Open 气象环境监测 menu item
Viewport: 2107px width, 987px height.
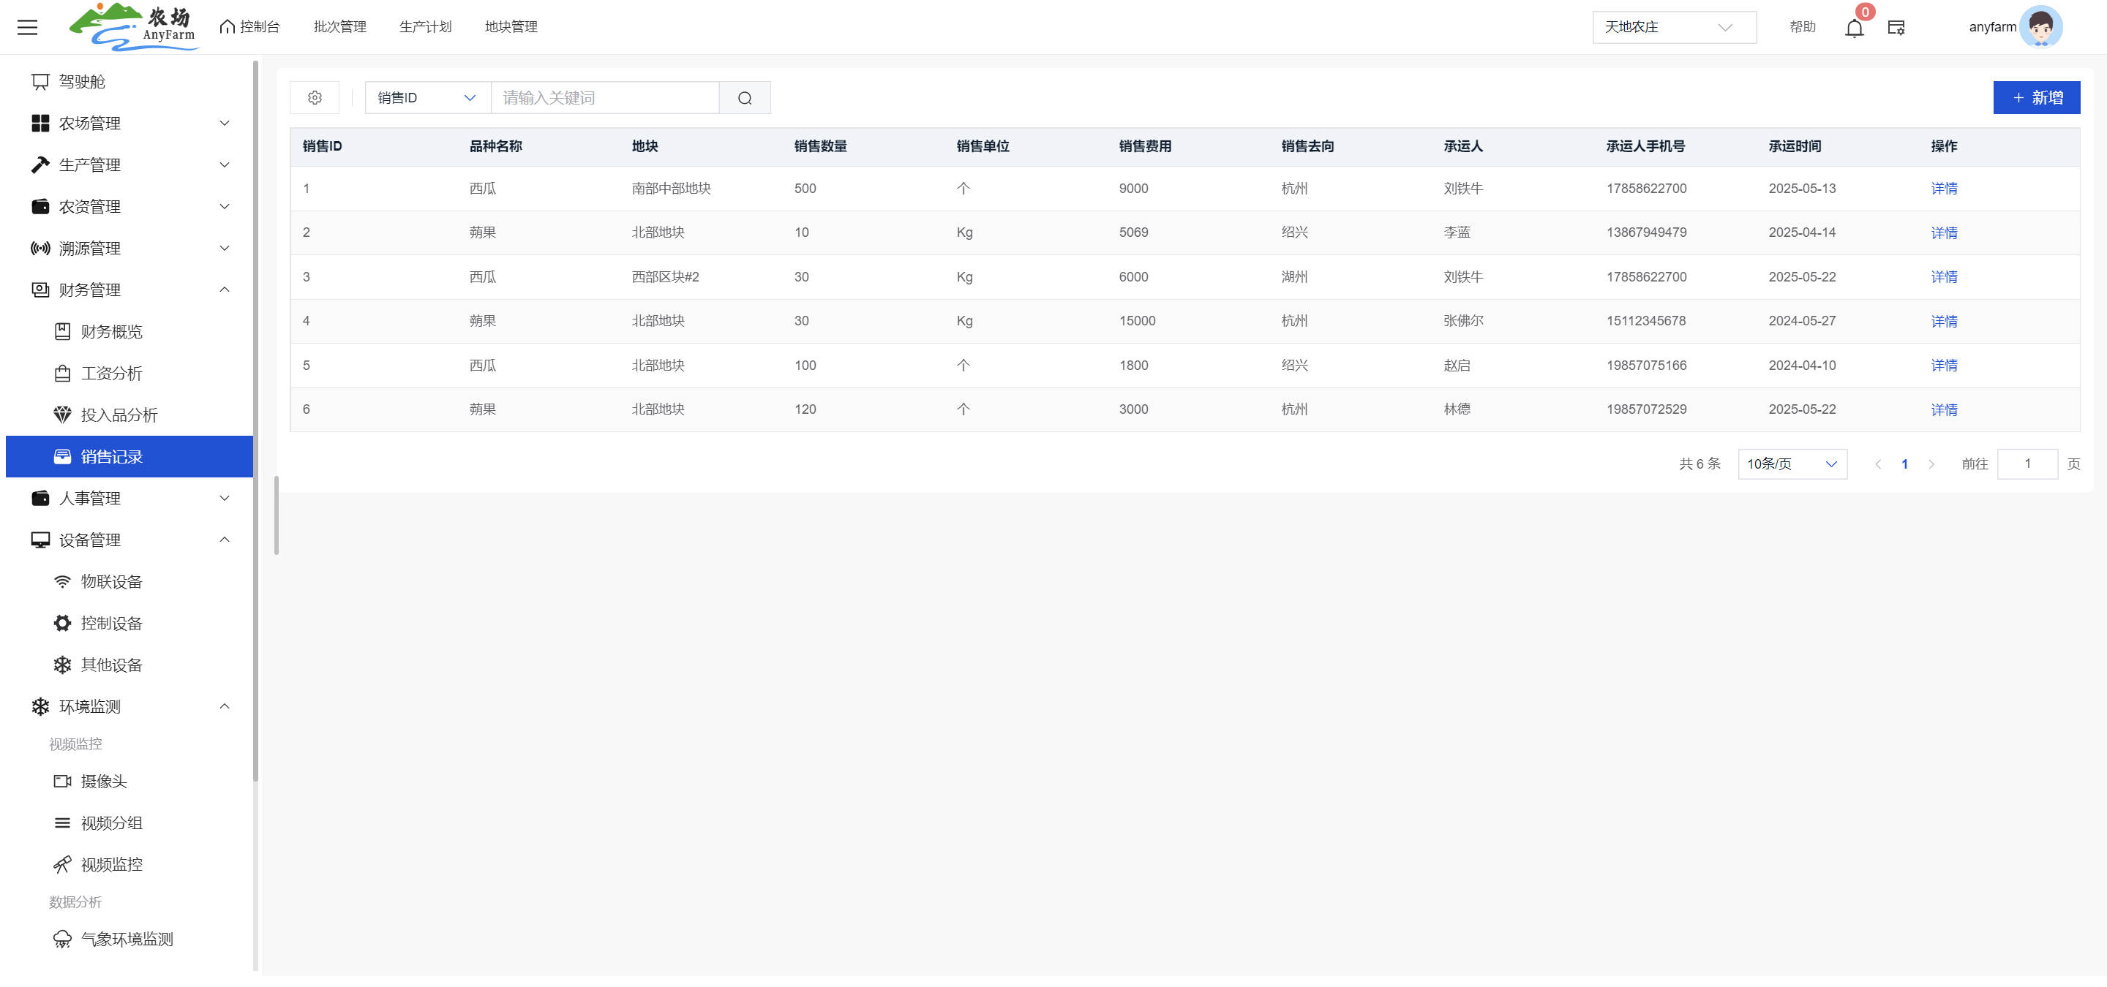(127, 939)
